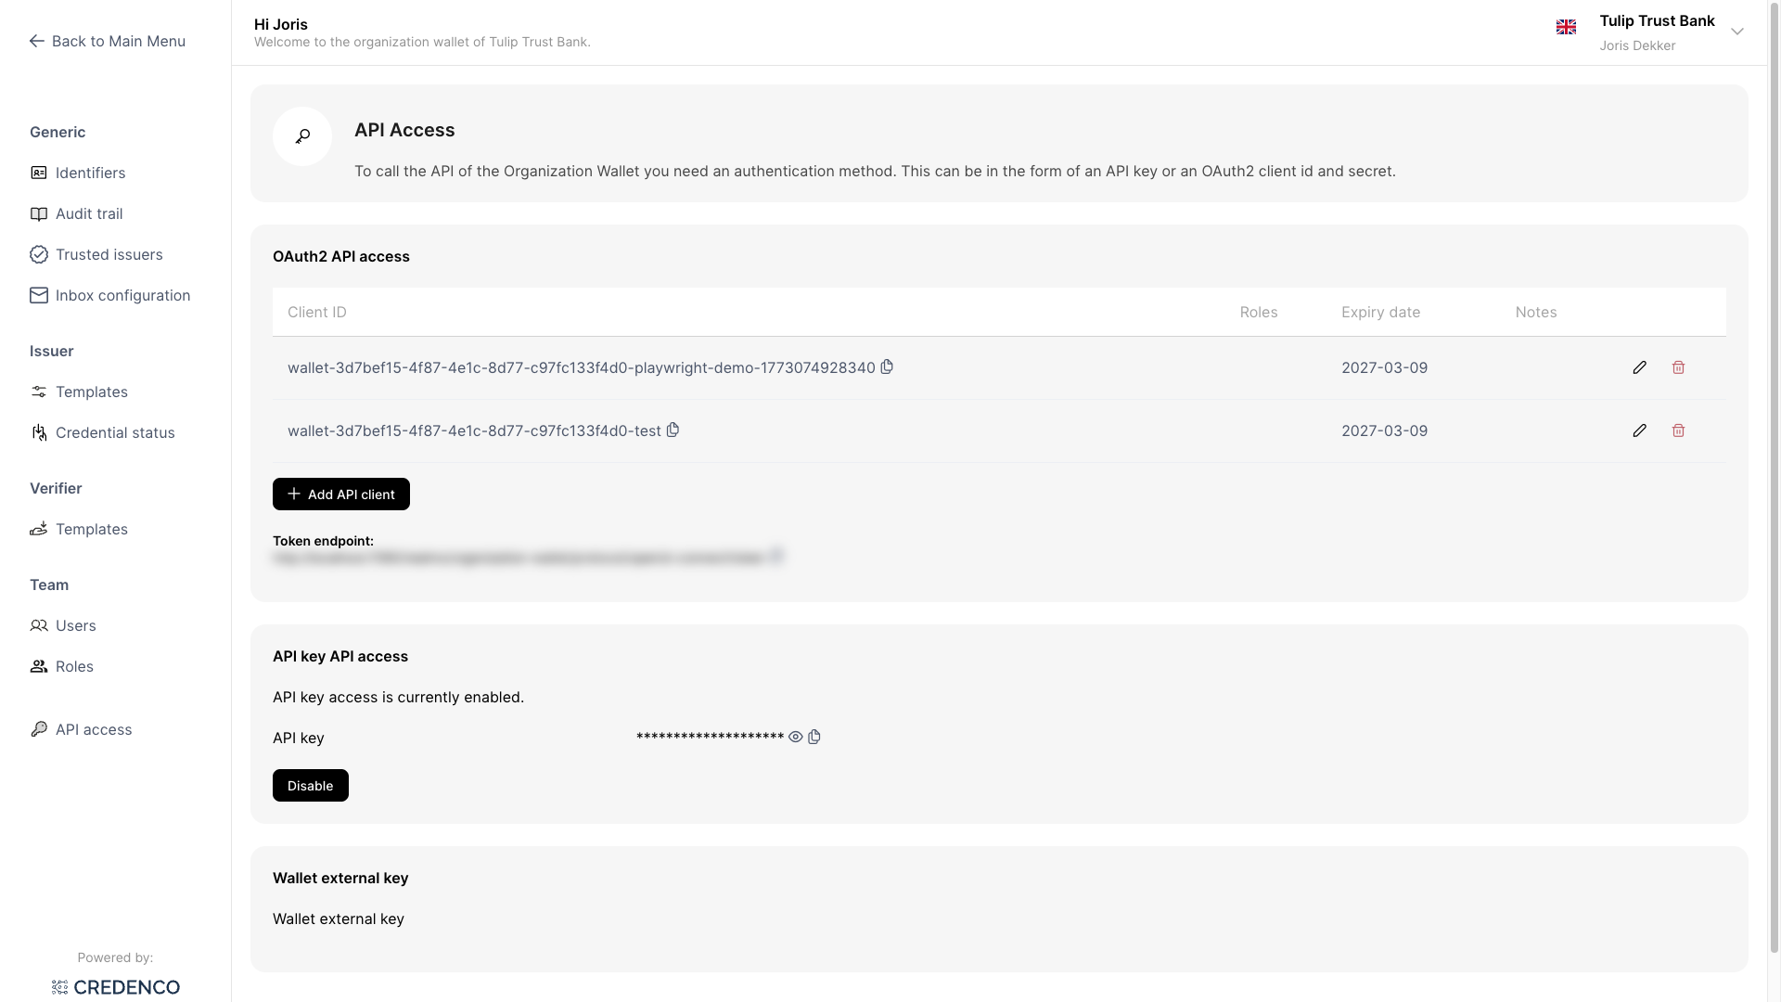Open Inbox configuration settings

pyautogui.click(x=122, y=295)
